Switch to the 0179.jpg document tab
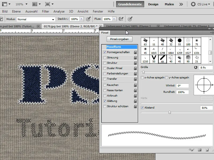214x160 pixels. [71, 26]
